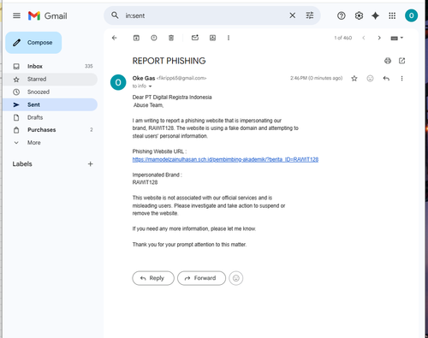
Task: Click the Forward button
Action: tap(201, 278)
